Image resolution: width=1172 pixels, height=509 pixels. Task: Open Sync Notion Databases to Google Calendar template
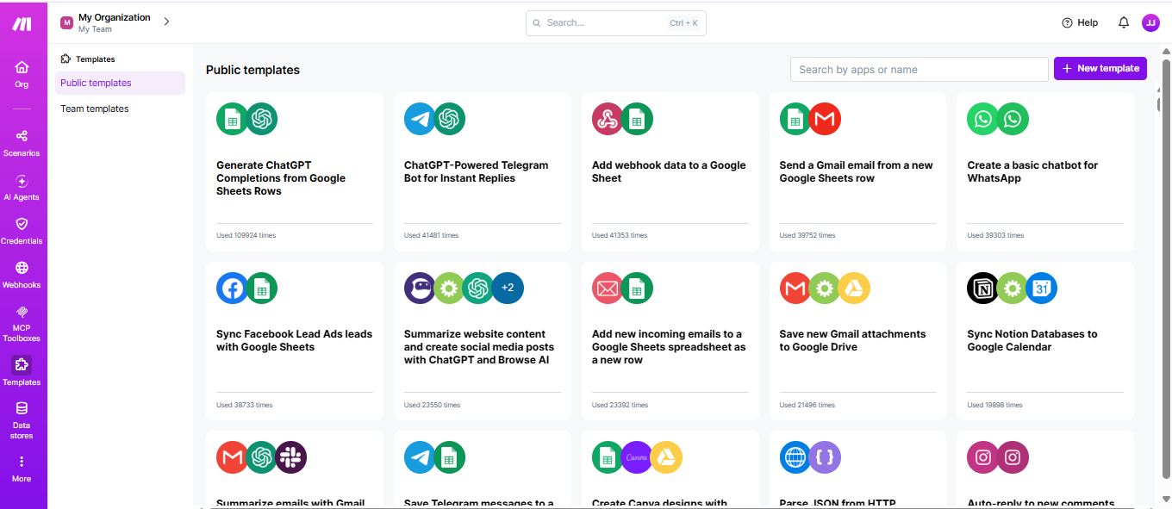click(x=1045, y=341)
